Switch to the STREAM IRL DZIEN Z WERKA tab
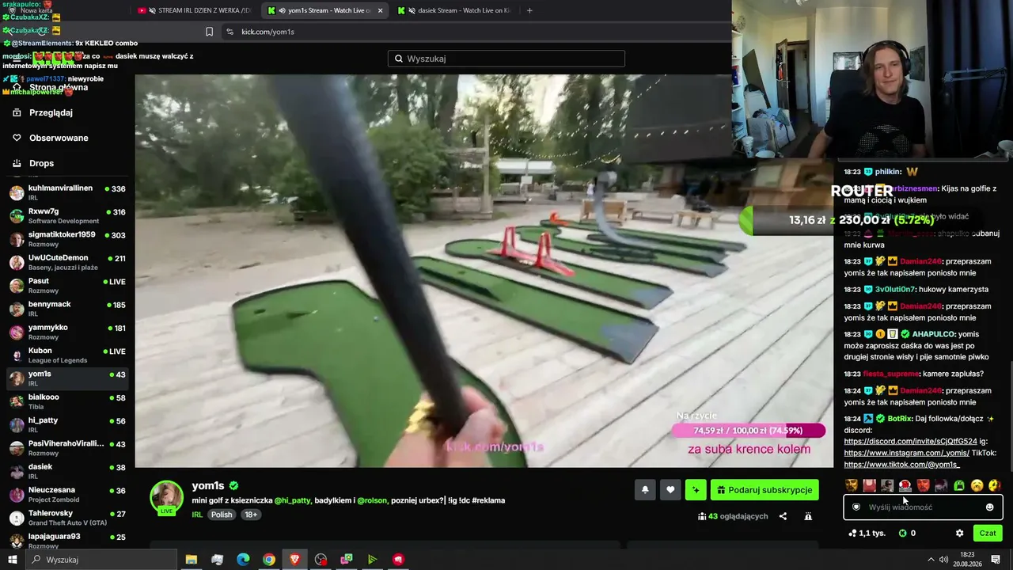Image resolution: width=1013 pixels, height=570 pixels. pos(194,10)
